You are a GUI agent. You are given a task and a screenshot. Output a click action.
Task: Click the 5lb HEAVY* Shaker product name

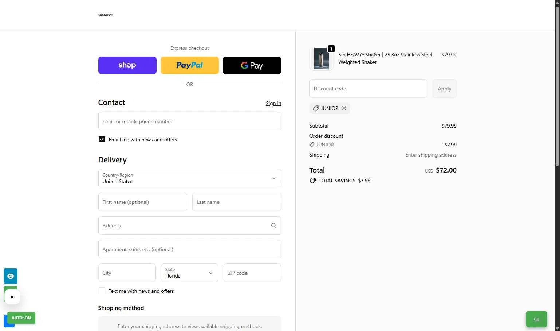click(385, 58)
